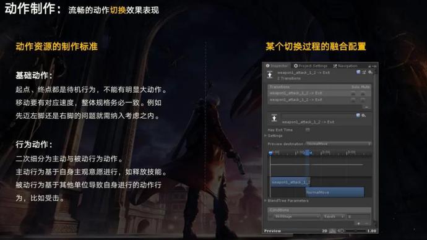The height and width of the screenshot is (240, 427).
Task: Open the Navigation tab
Action: tap(345, 66)
